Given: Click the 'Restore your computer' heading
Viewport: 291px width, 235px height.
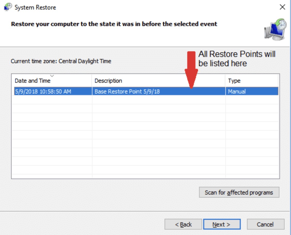Looking at the screenshot, I should [114, 24].
